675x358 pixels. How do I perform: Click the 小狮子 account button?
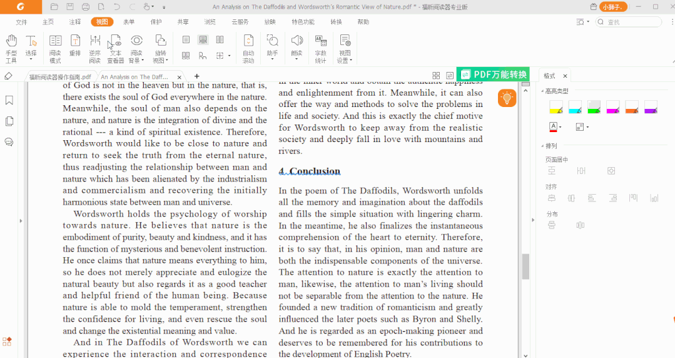click(613, 7)
